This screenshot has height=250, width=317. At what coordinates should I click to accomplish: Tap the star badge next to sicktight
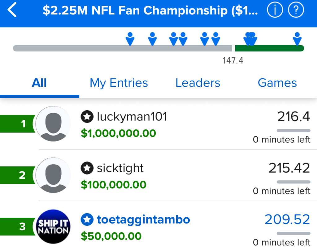point(87,168)
